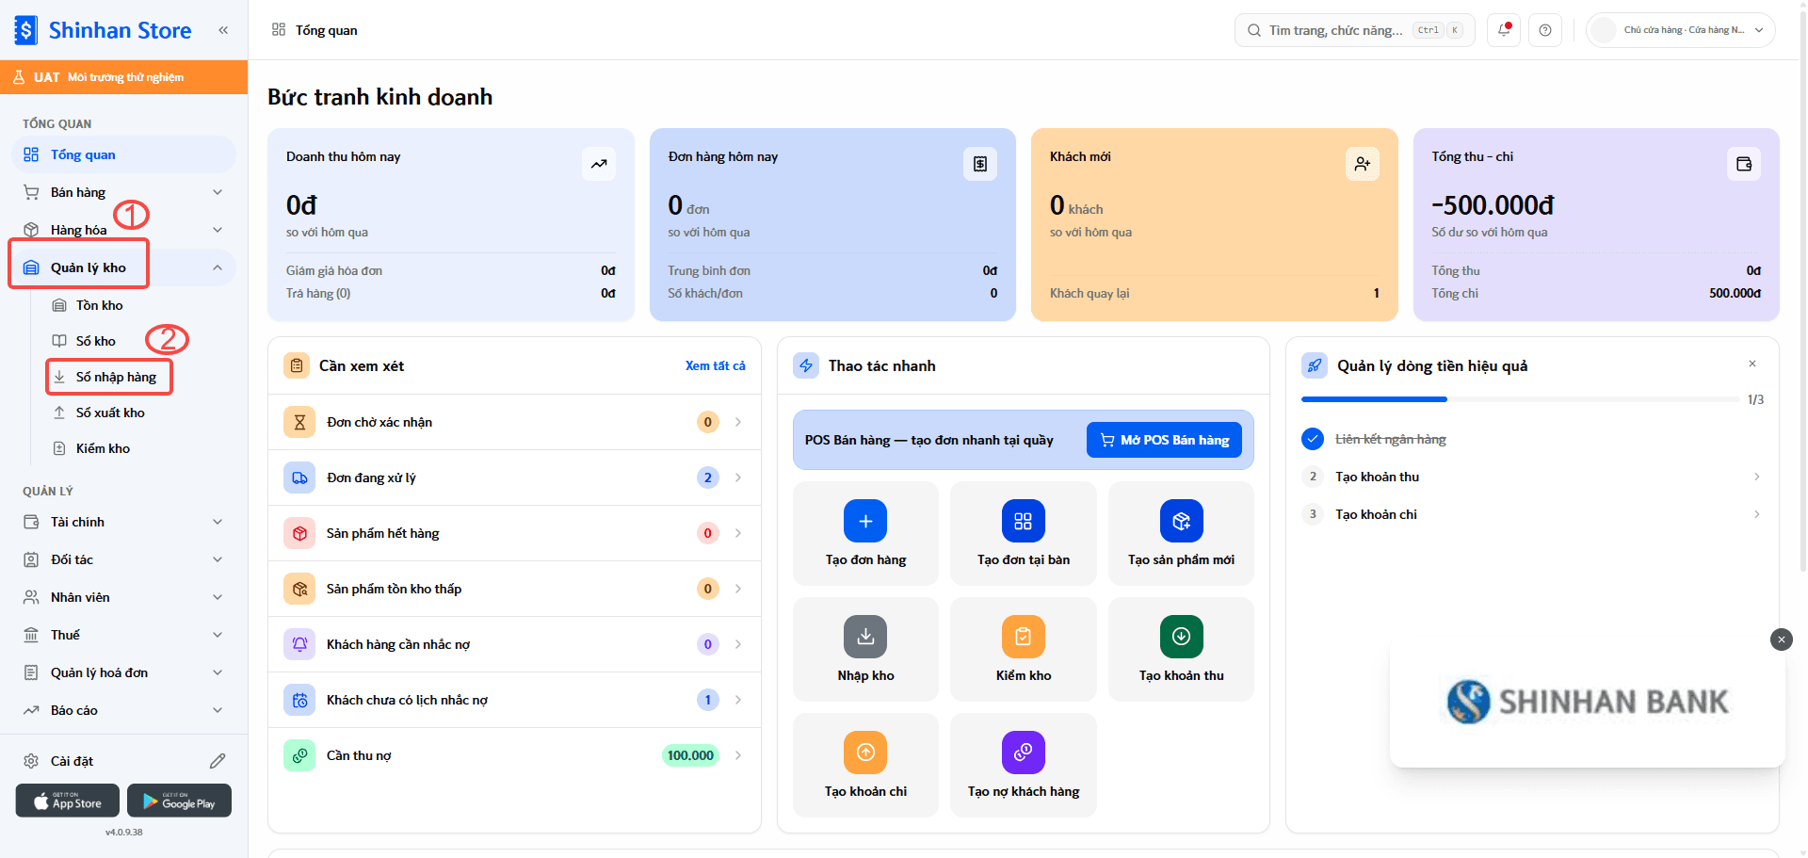
Task: Collapse the sidebar with the double-chevron icon
Action: tap(223, 30)
